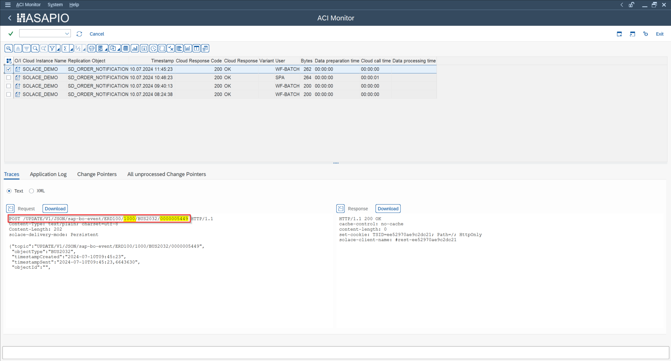Click the Bytes column header
The height and width of the screenshot is (361, 671).
(306, 61)
